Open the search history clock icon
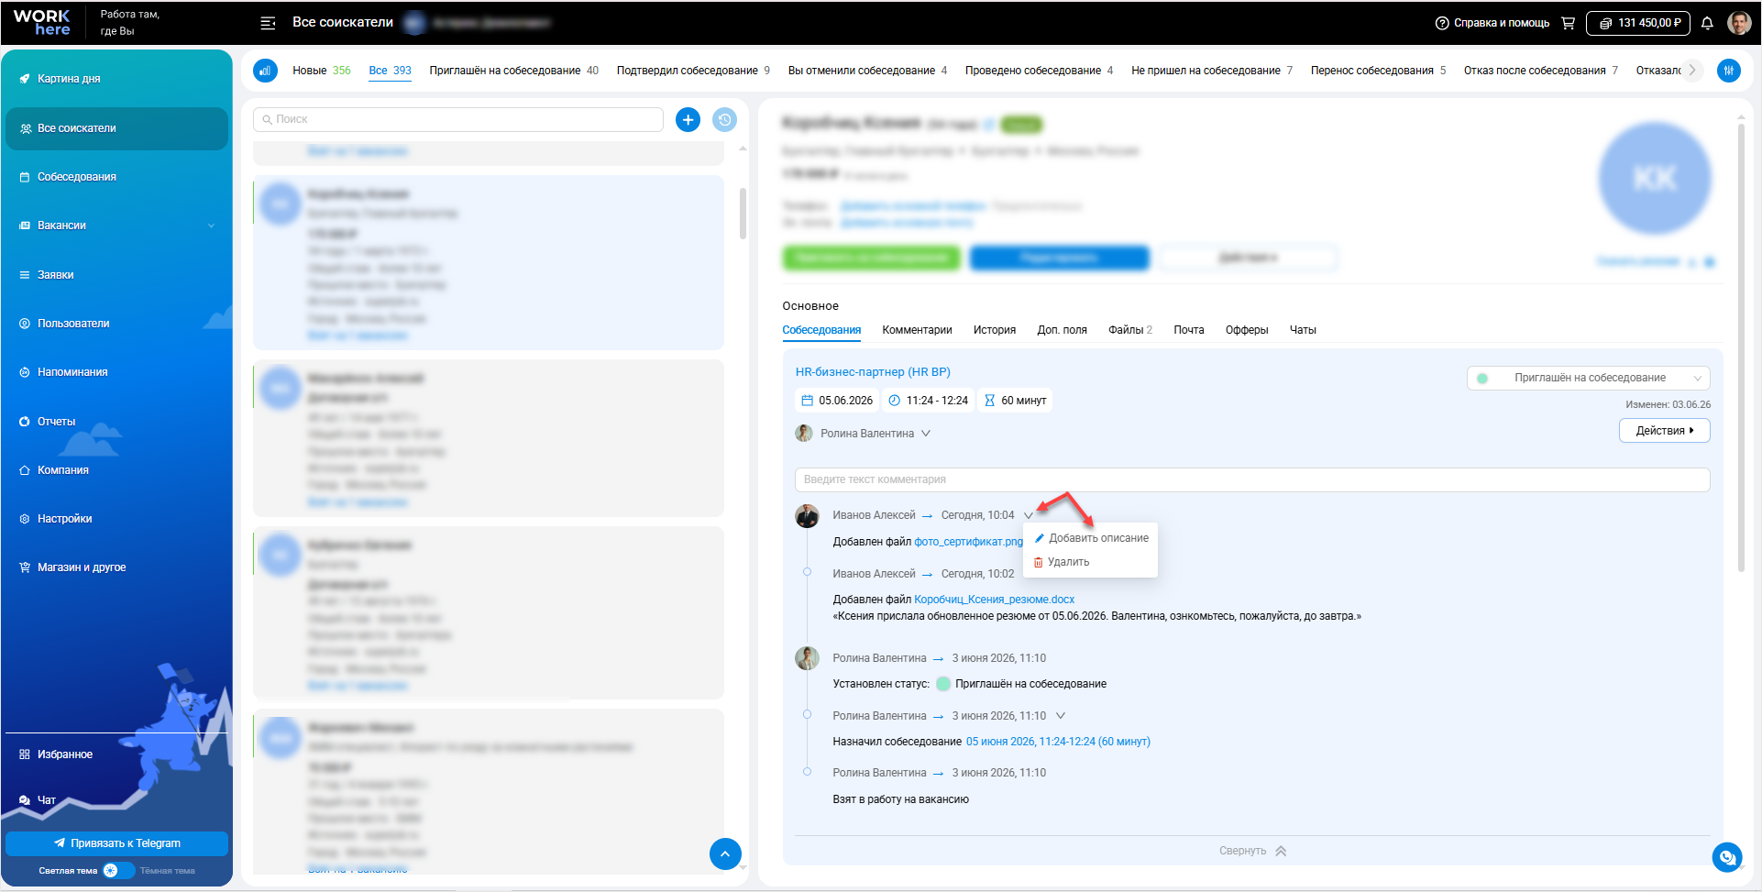 724,119
